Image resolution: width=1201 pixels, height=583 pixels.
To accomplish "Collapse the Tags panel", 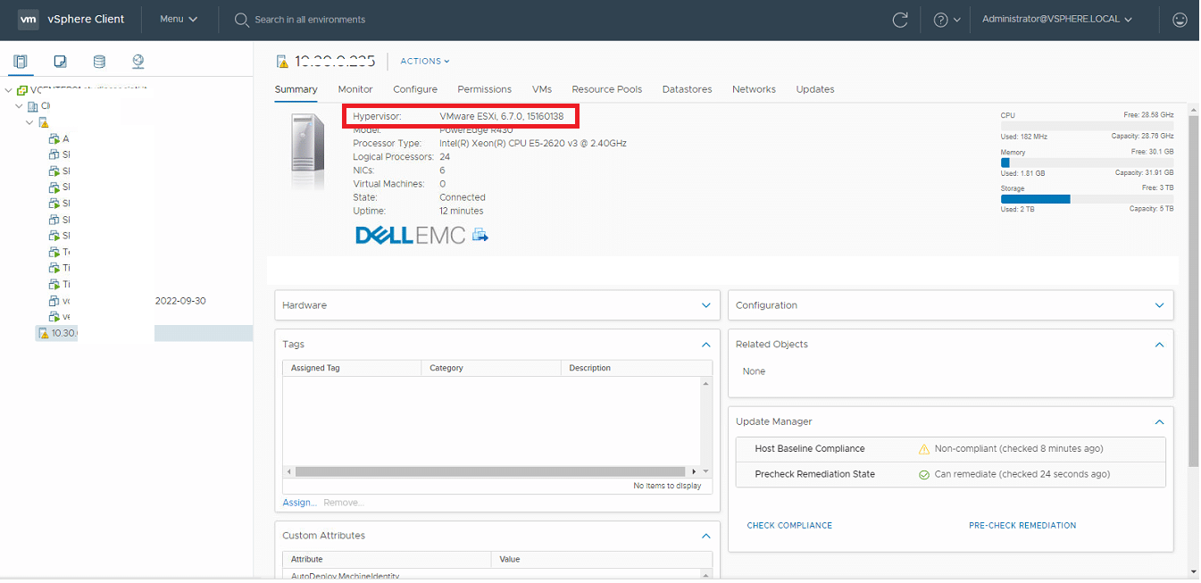I will pyautogui.click(x=706, y=345).
